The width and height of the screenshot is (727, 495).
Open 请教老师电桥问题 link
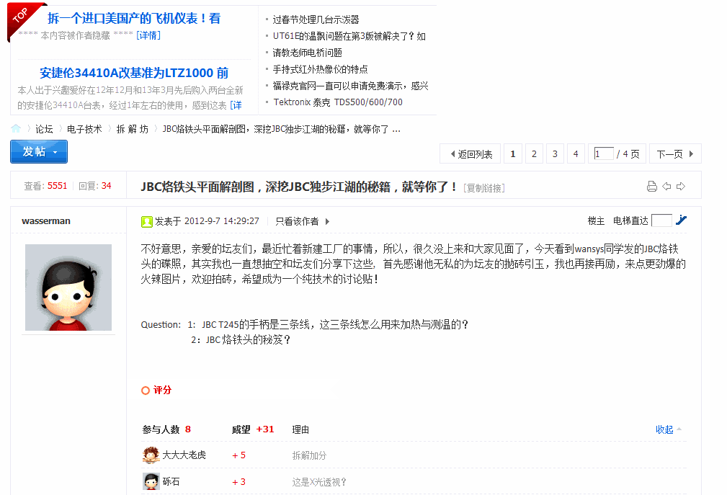click(308, 53)
